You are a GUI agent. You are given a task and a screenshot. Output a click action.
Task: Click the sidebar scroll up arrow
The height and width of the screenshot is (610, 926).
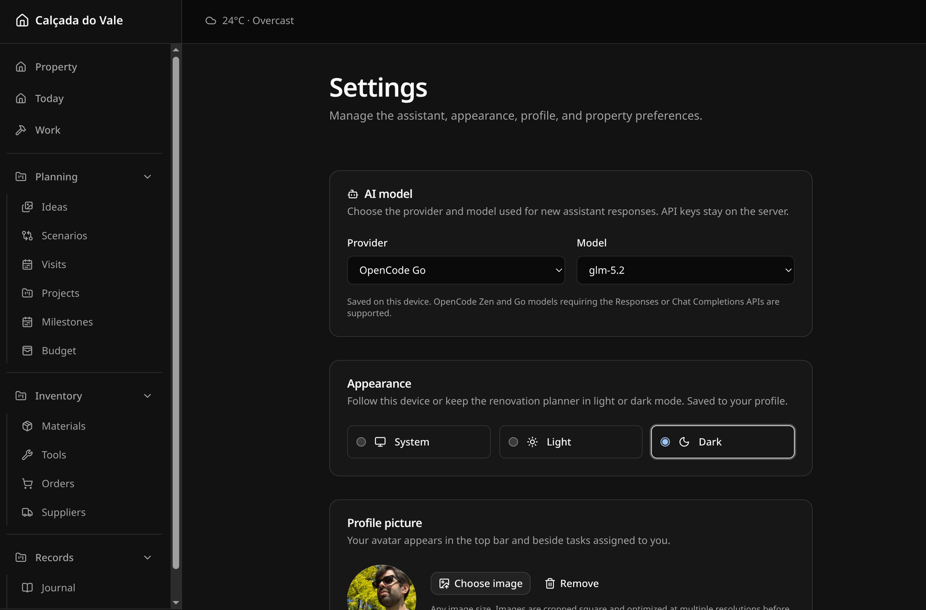click(176, 50)
